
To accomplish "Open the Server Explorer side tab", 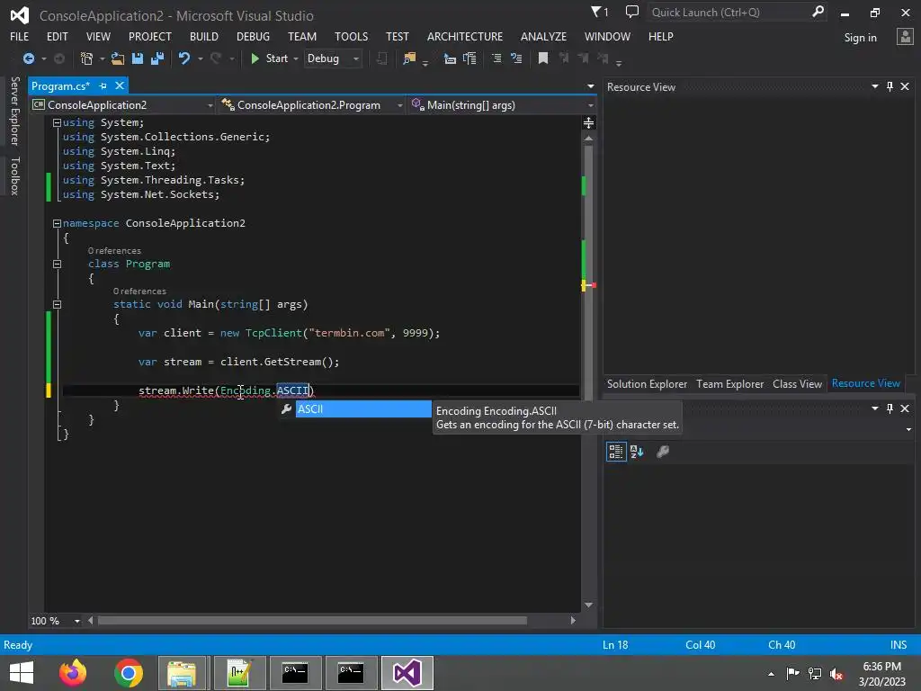I will click(x=14, y=111).
